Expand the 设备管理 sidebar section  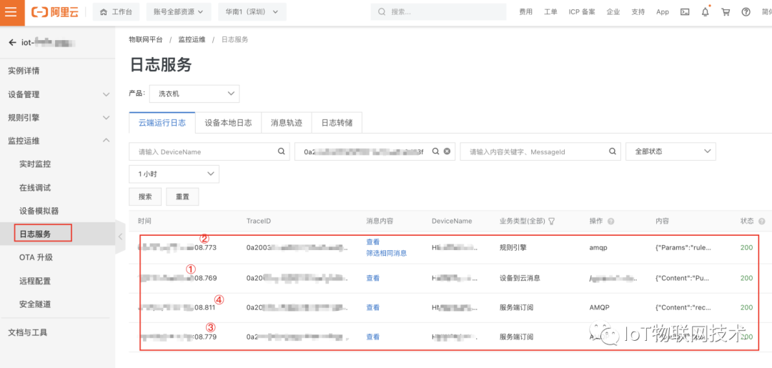pos(58,94)
